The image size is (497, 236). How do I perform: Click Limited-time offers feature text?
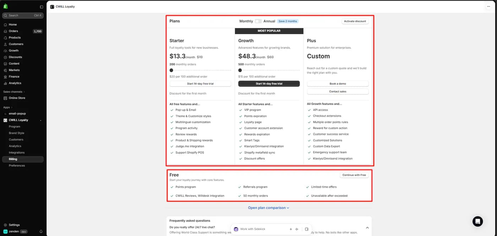pyautogui.click(x=324, y=187)
